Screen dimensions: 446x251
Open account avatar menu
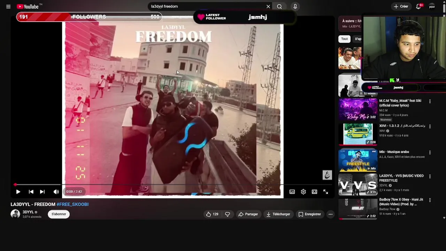(x=432, y=7)
